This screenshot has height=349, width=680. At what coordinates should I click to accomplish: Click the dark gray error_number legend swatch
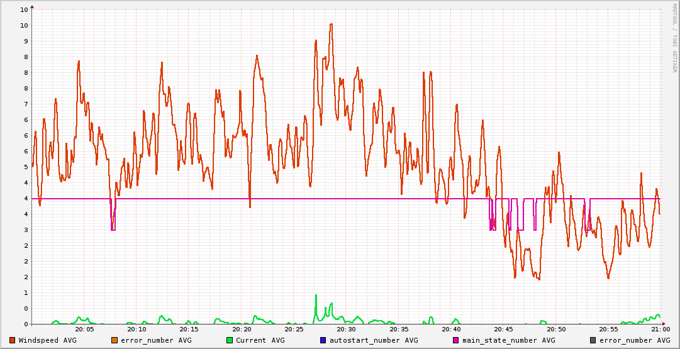[x=593, y=340]
